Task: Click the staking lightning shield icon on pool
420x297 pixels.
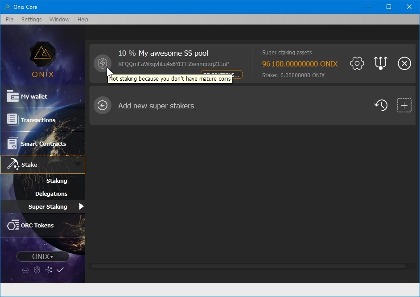Action: coord(102,63)
